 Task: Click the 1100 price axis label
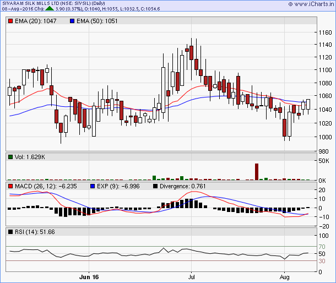326,70
